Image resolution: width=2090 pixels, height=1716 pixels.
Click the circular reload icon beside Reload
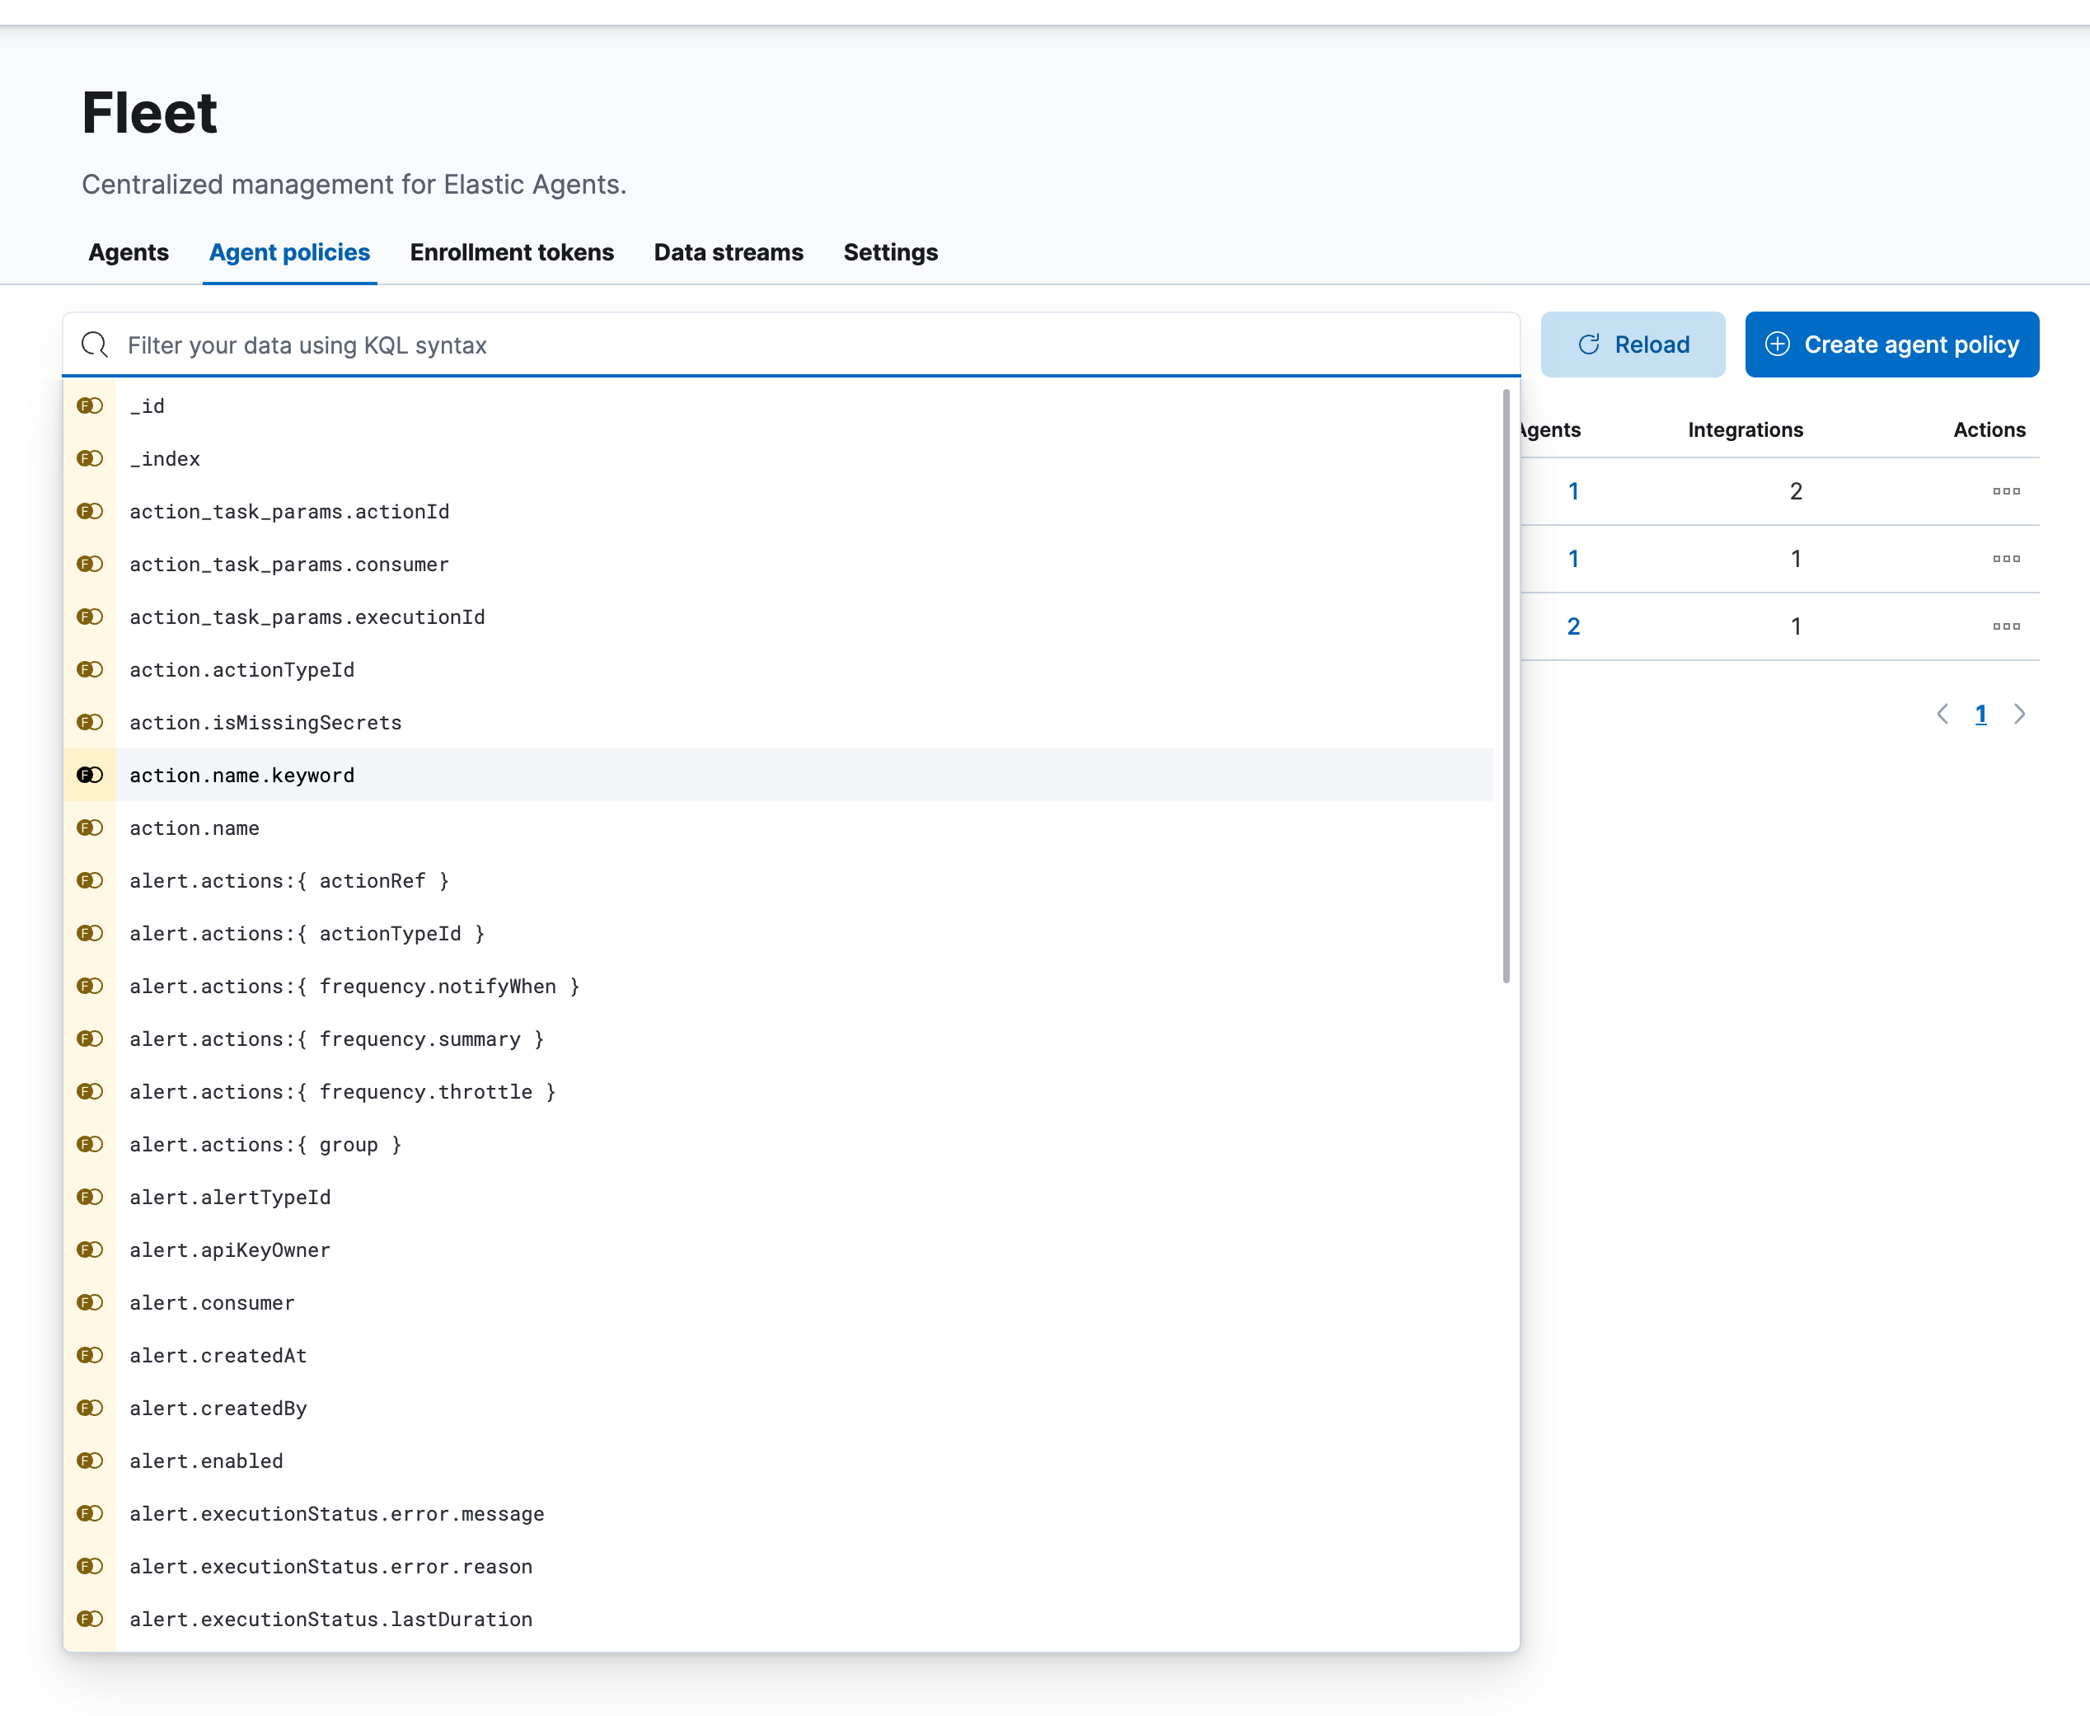point(1588,344)
